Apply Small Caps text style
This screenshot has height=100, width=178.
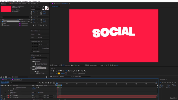41,25
